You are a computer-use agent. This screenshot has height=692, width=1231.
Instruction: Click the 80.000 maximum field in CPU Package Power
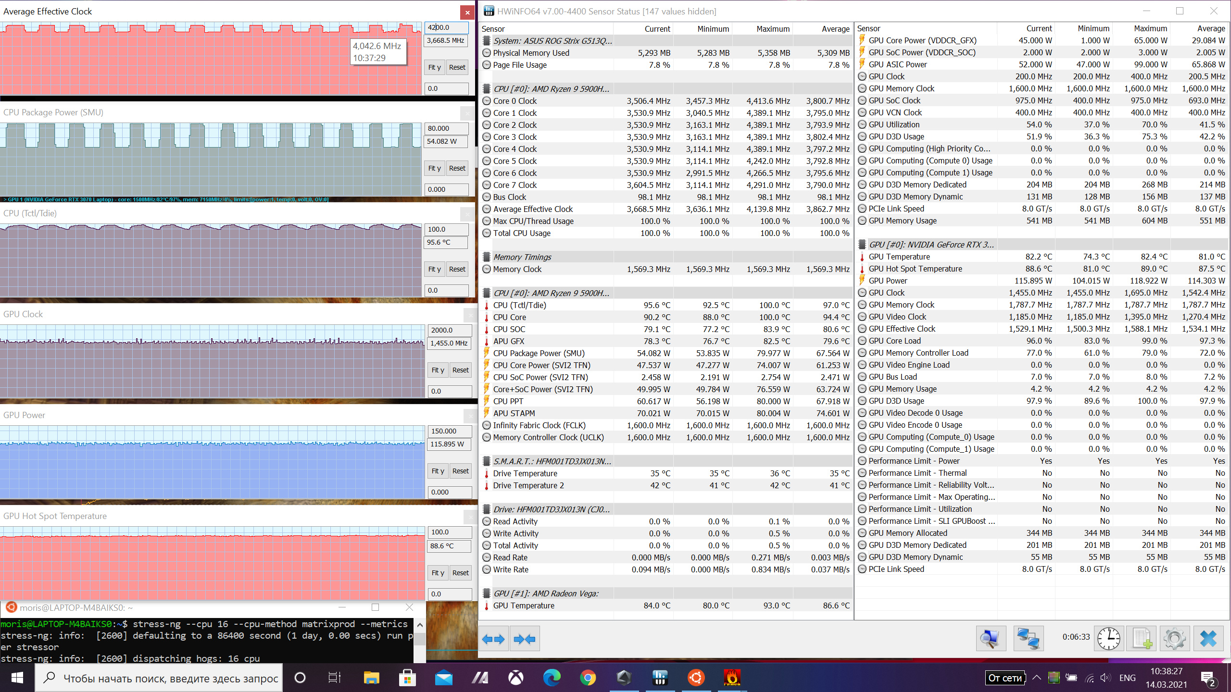447,128
